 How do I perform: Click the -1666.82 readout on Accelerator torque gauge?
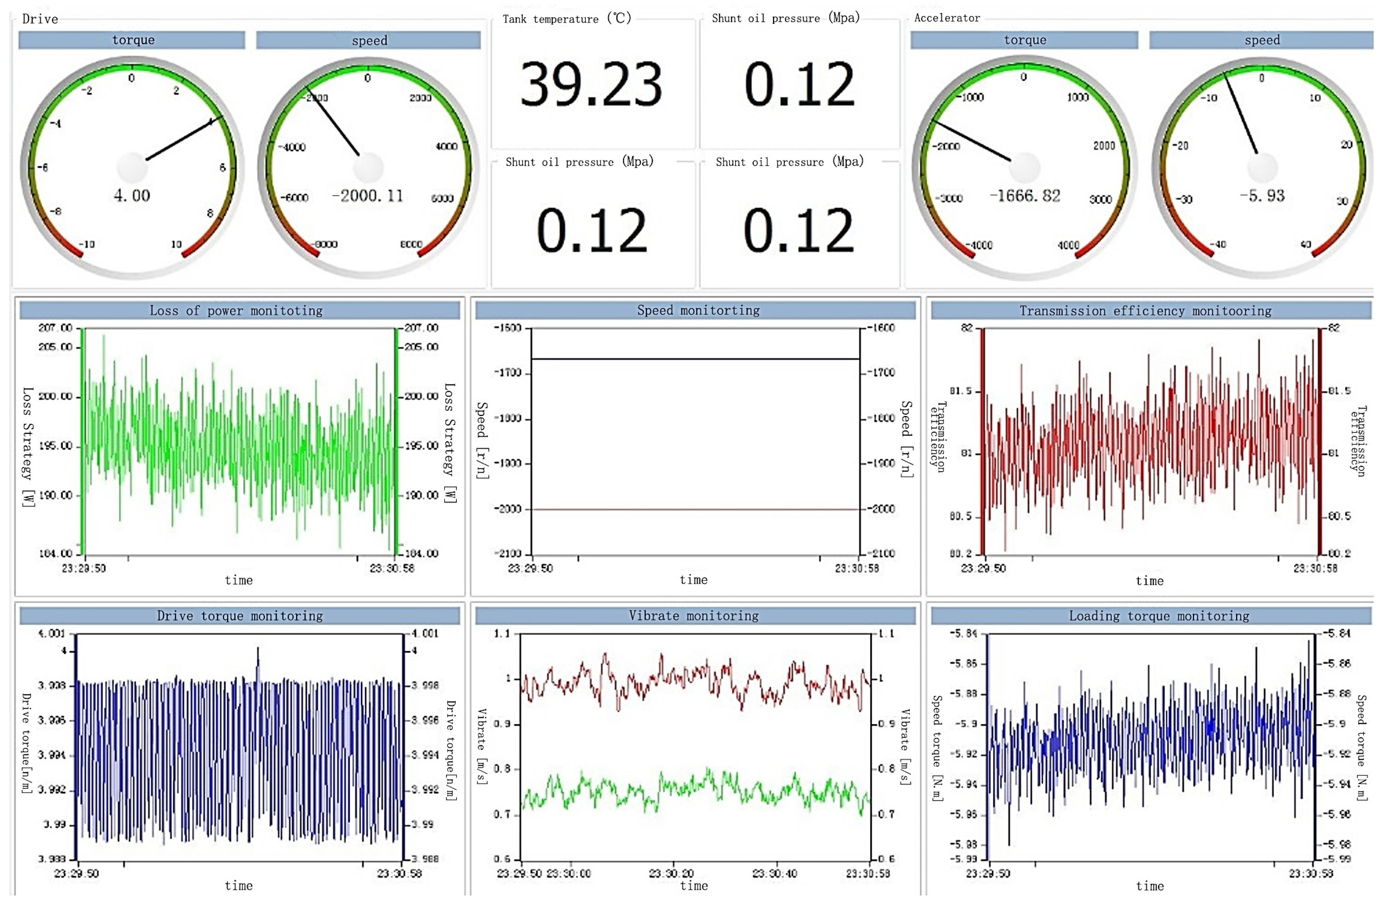click(1025, 196)
